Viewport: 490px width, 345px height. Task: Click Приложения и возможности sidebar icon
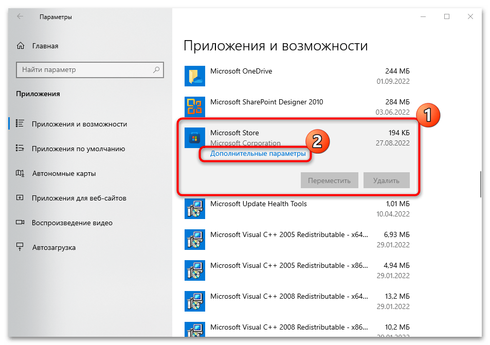pos(20,124)
